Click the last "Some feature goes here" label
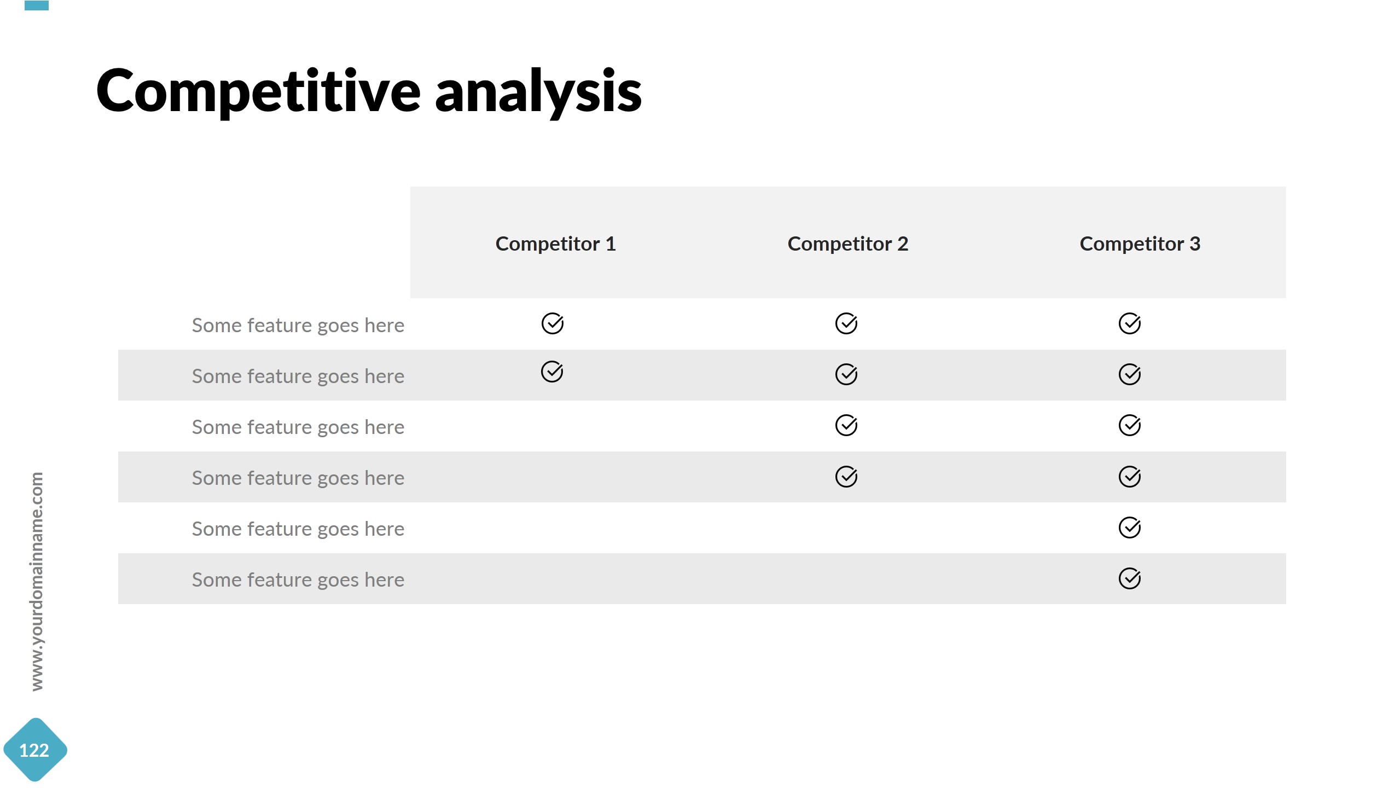This screenshot has height=788, width=1400. tap(298, 580)
